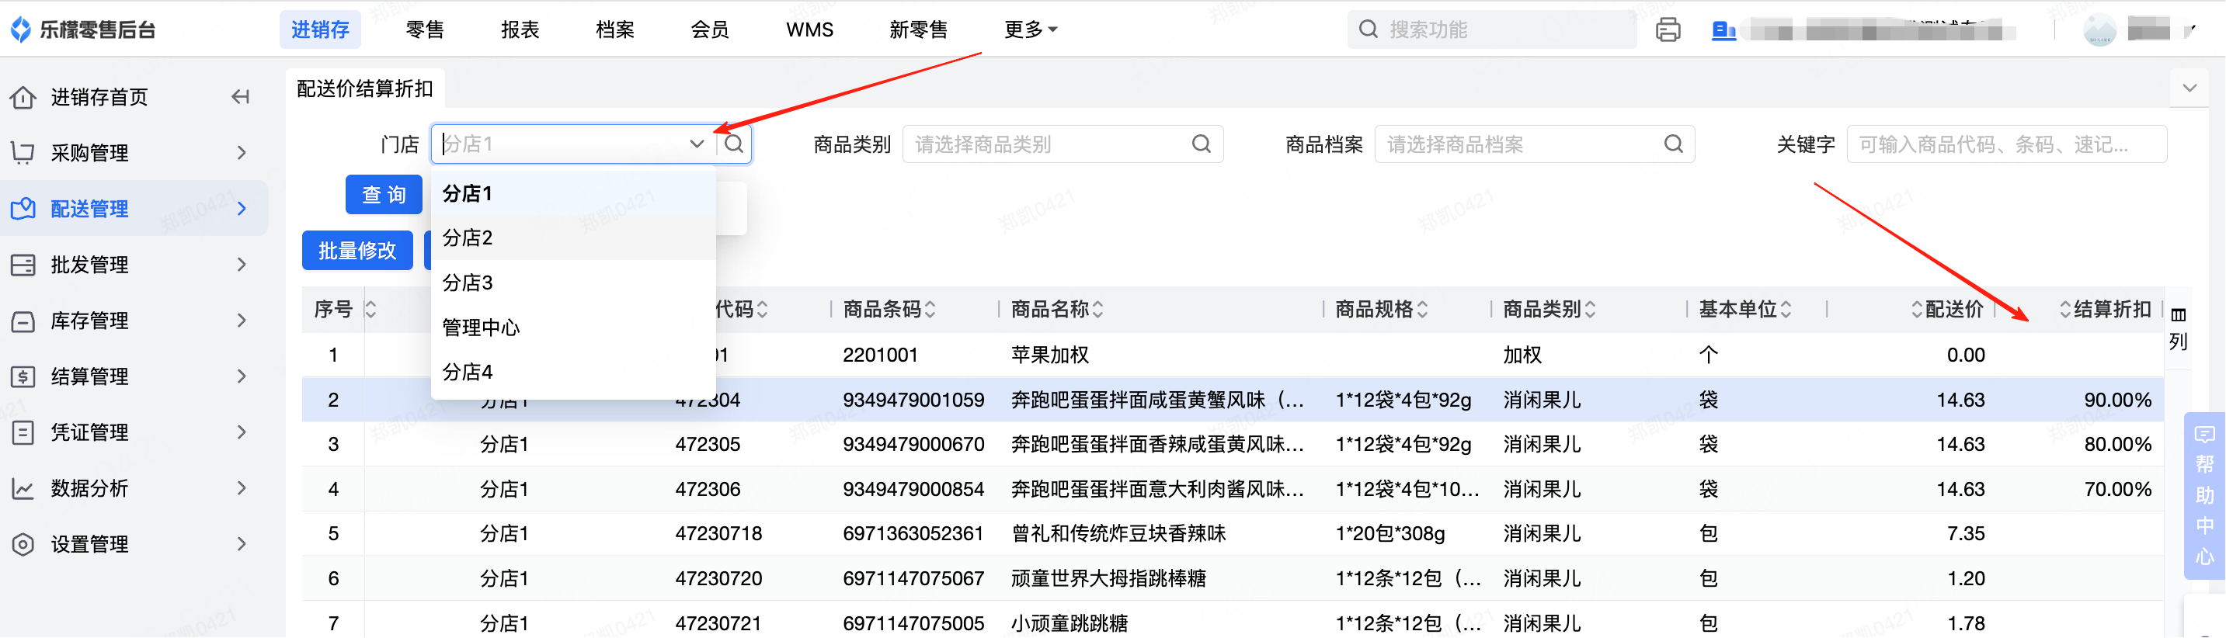Open the 帮助中心 help panel
The height and width of the screenshot is (638, 2226).
pos(2204,495)
